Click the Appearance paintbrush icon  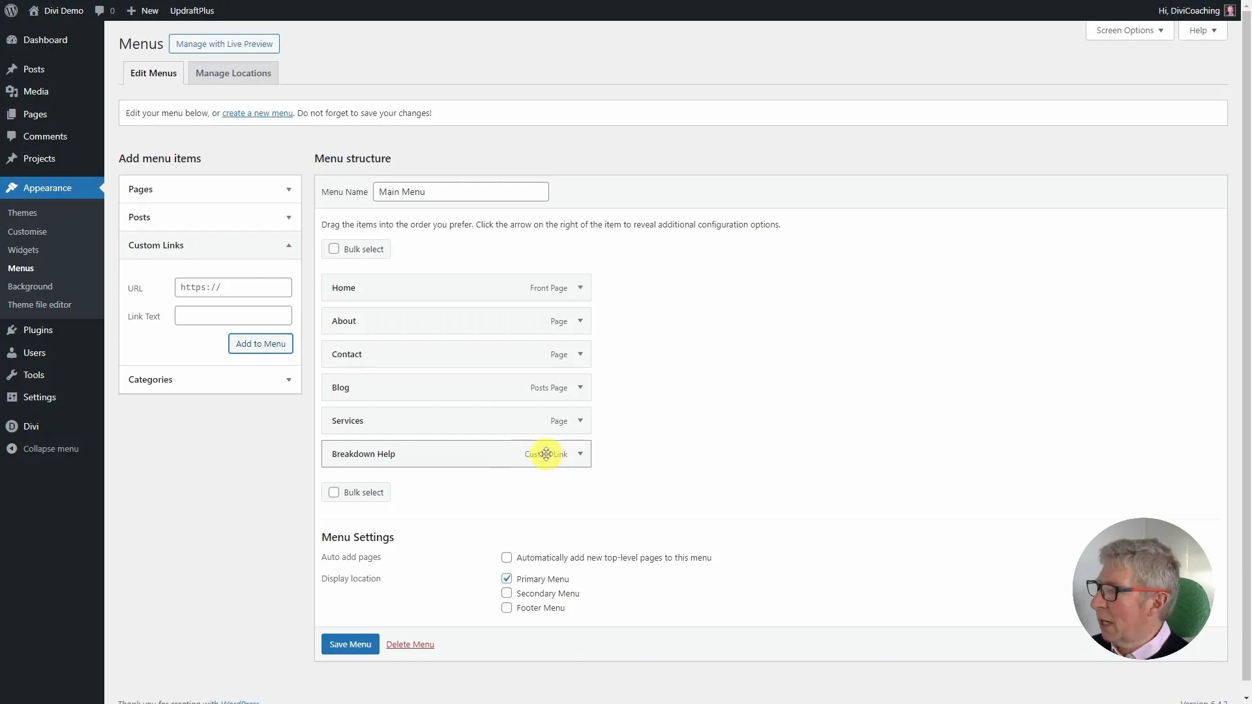tap(12, 188)
